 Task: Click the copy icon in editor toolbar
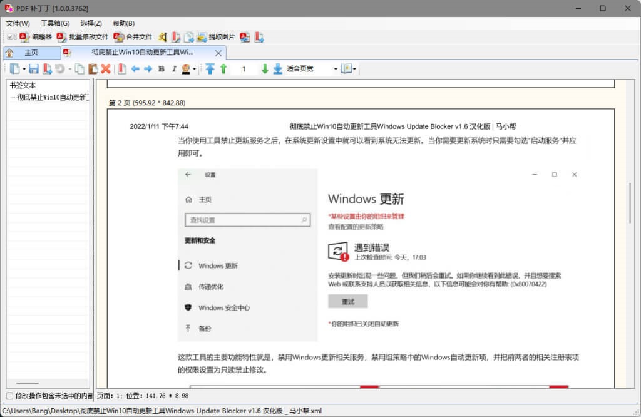tap(79, 69)
